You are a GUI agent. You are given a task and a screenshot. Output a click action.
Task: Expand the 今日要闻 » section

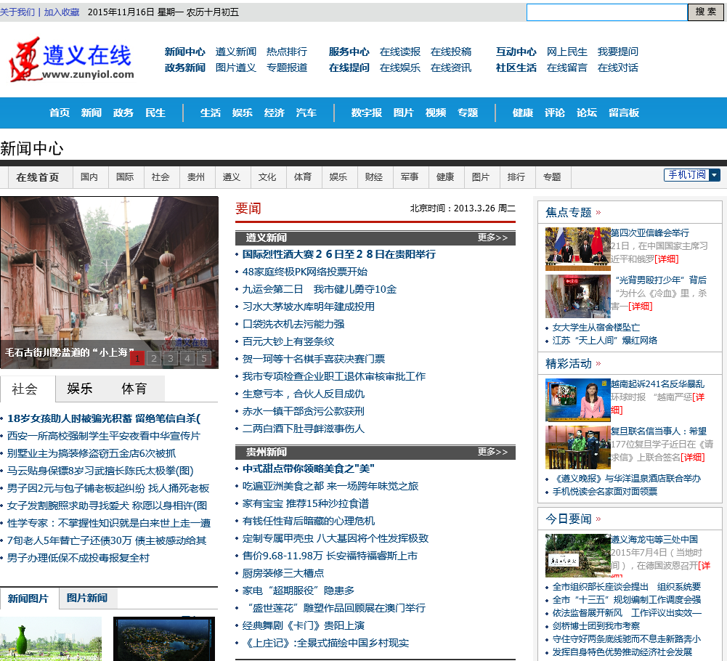pyautogui.click(x=574, y=519)
